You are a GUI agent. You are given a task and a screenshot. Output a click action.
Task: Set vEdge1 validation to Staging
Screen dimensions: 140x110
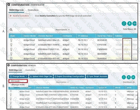click(x=127, y=40)
